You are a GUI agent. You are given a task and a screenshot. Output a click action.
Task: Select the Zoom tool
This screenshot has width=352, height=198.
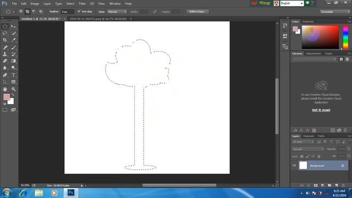[13, 89]
